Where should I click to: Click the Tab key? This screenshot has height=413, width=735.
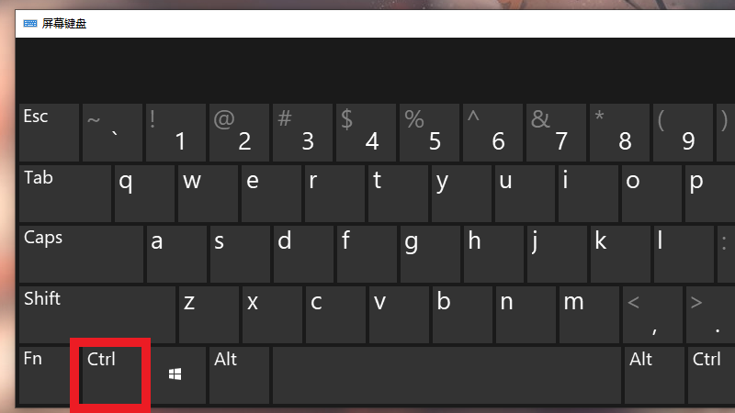[x=65, y=194]
